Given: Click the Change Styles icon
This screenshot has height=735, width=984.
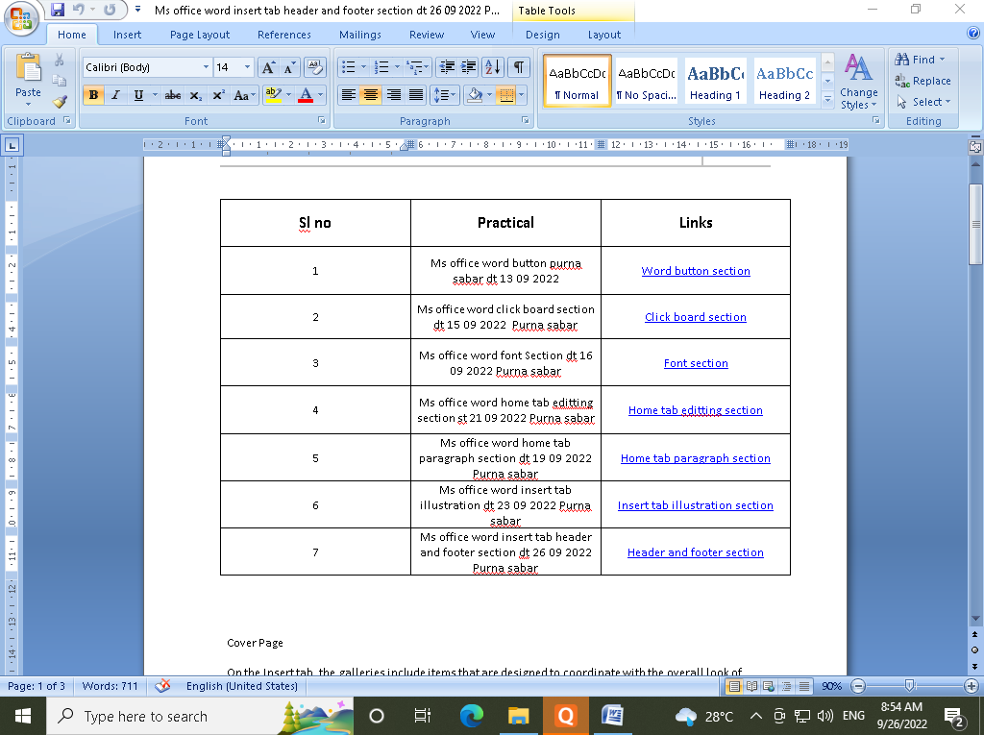Looking at the screenshot, I should 858,81.
